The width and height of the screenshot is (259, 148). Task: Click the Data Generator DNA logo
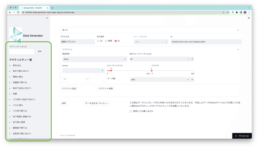click(x=16, y=35)
